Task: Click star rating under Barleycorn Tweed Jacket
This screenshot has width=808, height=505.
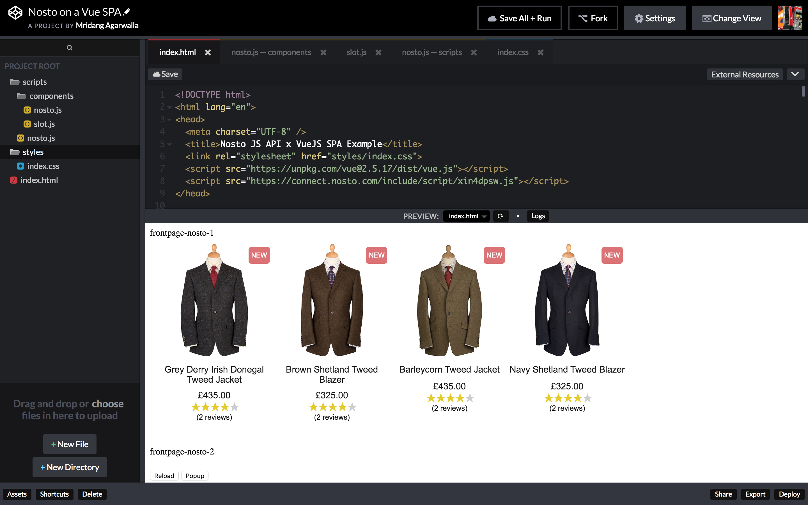Action: click(x=450, y=398)
